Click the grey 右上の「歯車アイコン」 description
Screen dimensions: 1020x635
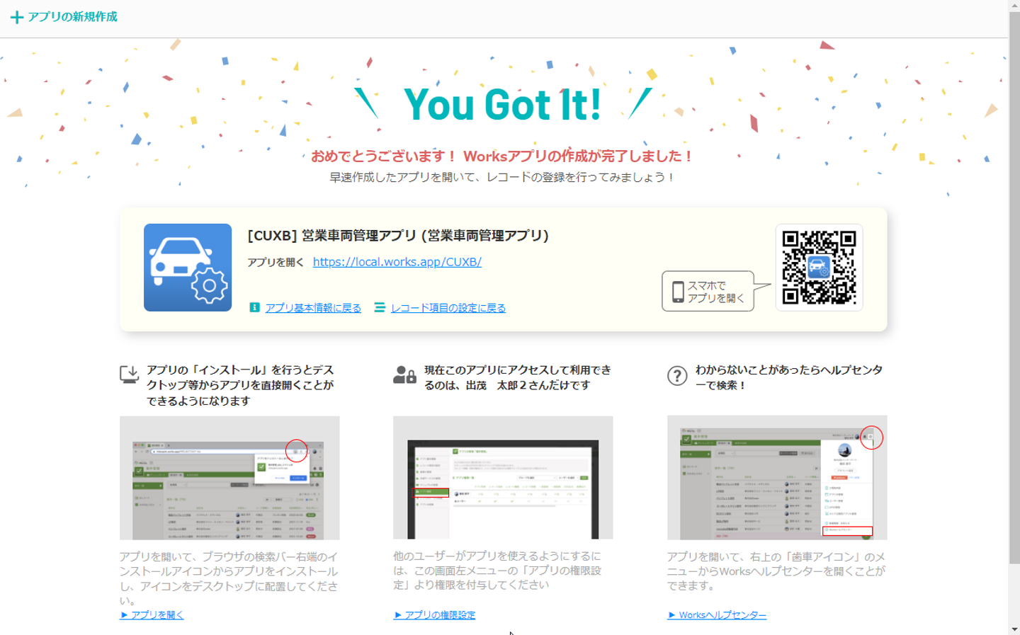click(776, 571)
